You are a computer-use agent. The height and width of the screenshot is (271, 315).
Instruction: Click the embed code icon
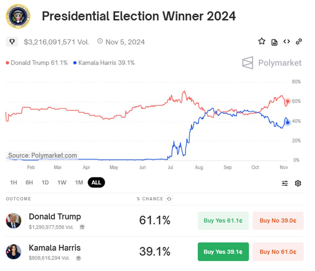pyautogui.click(x=287, y=41)
